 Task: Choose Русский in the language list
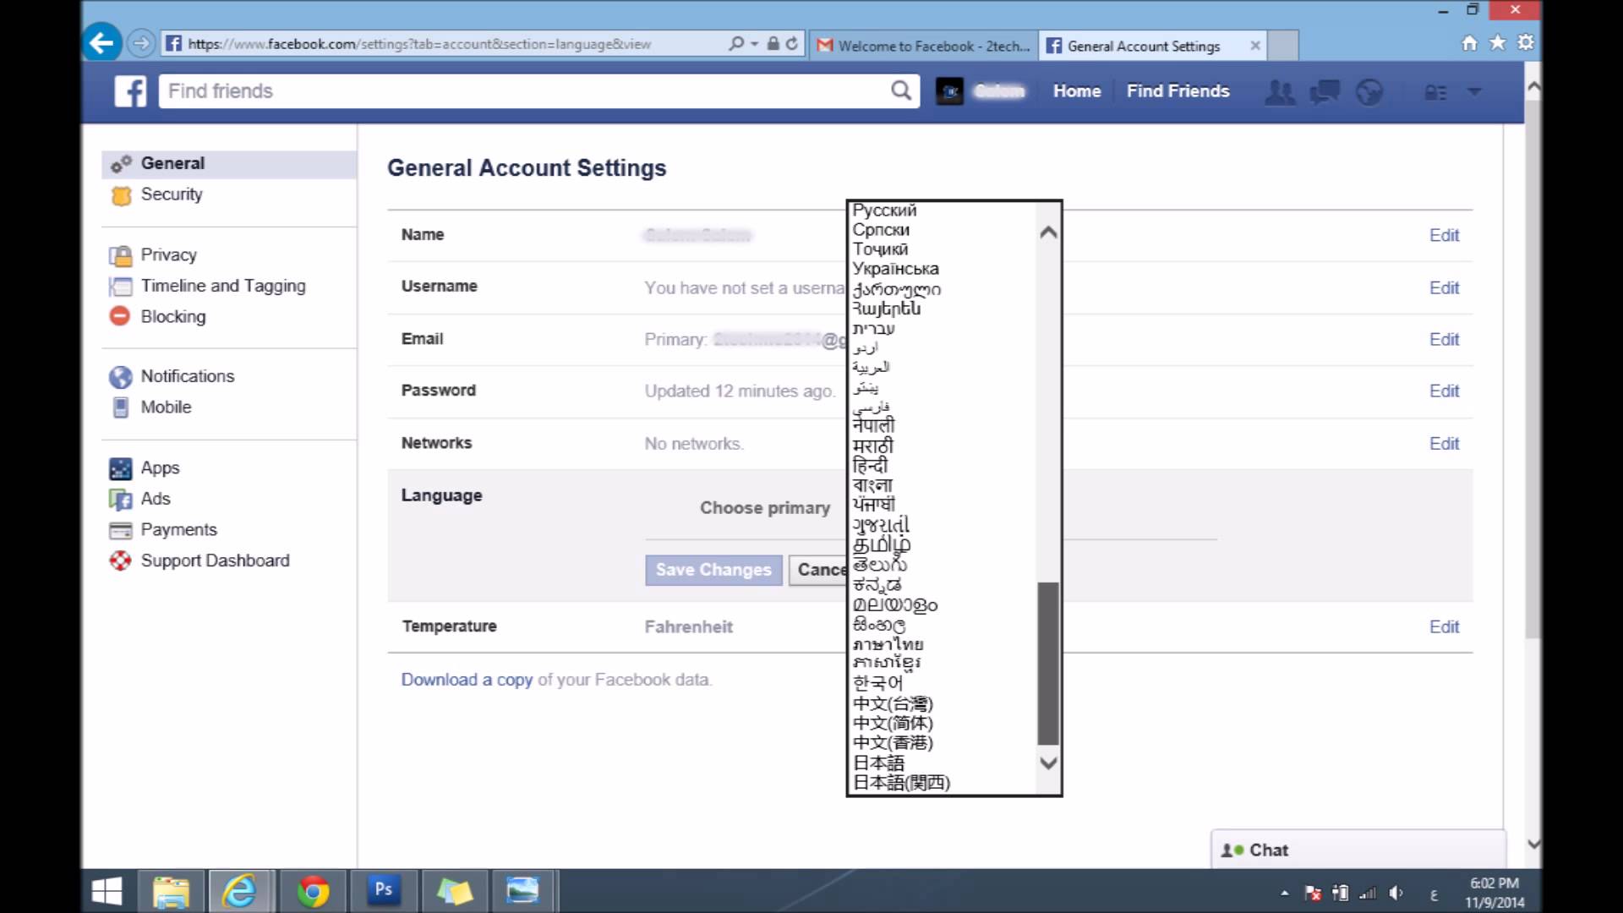point(884,210)
